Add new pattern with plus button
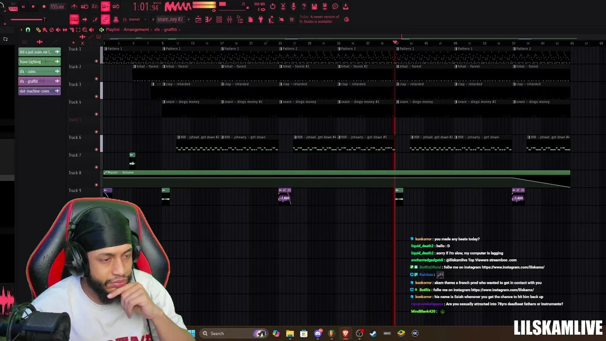This screenshot has width=606, height=341. (188, 19)
